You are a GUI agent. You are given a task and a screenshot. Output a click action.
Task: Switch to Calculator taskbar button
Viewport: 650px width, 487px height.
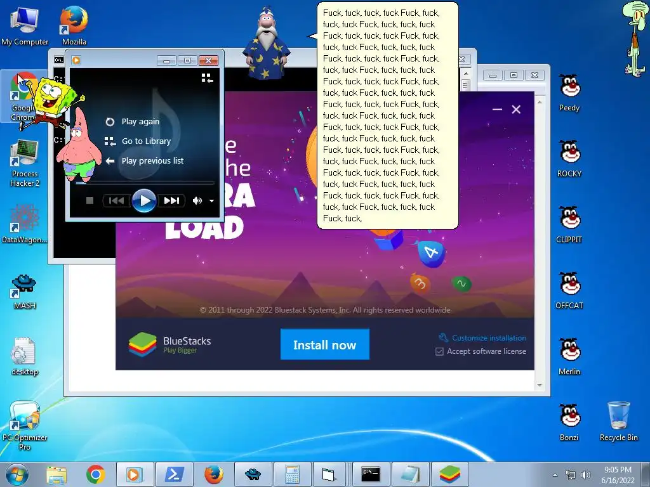click(292, 474)
